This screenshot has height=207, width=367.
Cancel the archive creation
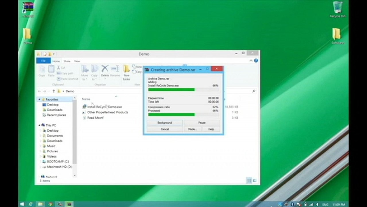tap(165, 129)
